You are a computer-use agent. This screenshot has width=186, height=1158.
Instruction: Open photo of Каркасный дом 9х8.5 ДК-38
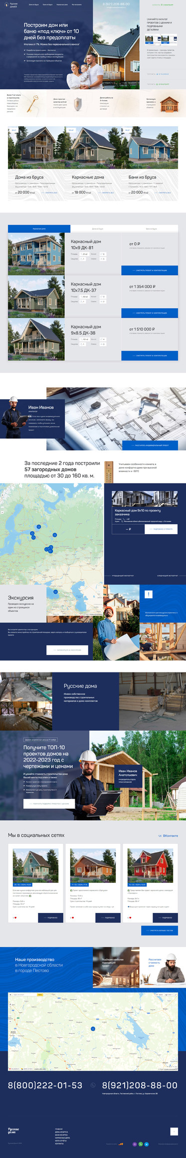tap(36, 339)
